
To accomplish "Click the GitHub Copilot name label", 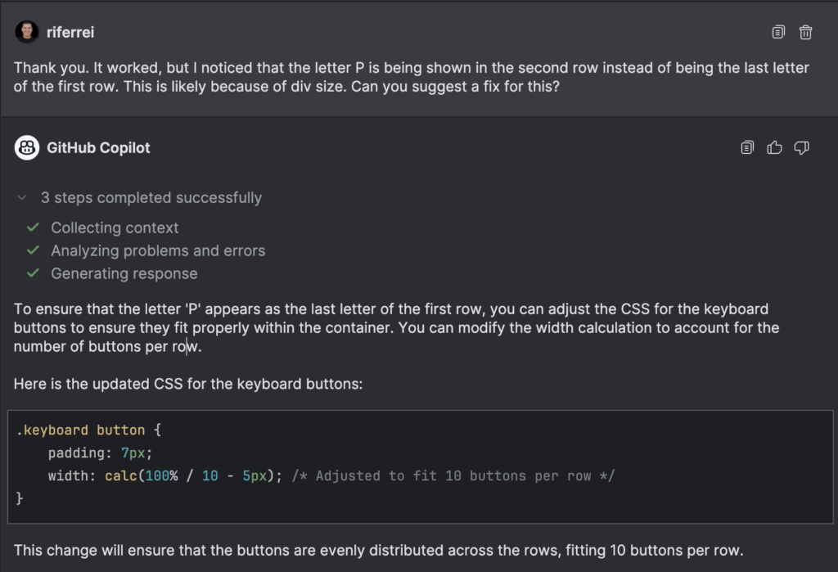I will point(98,147).
